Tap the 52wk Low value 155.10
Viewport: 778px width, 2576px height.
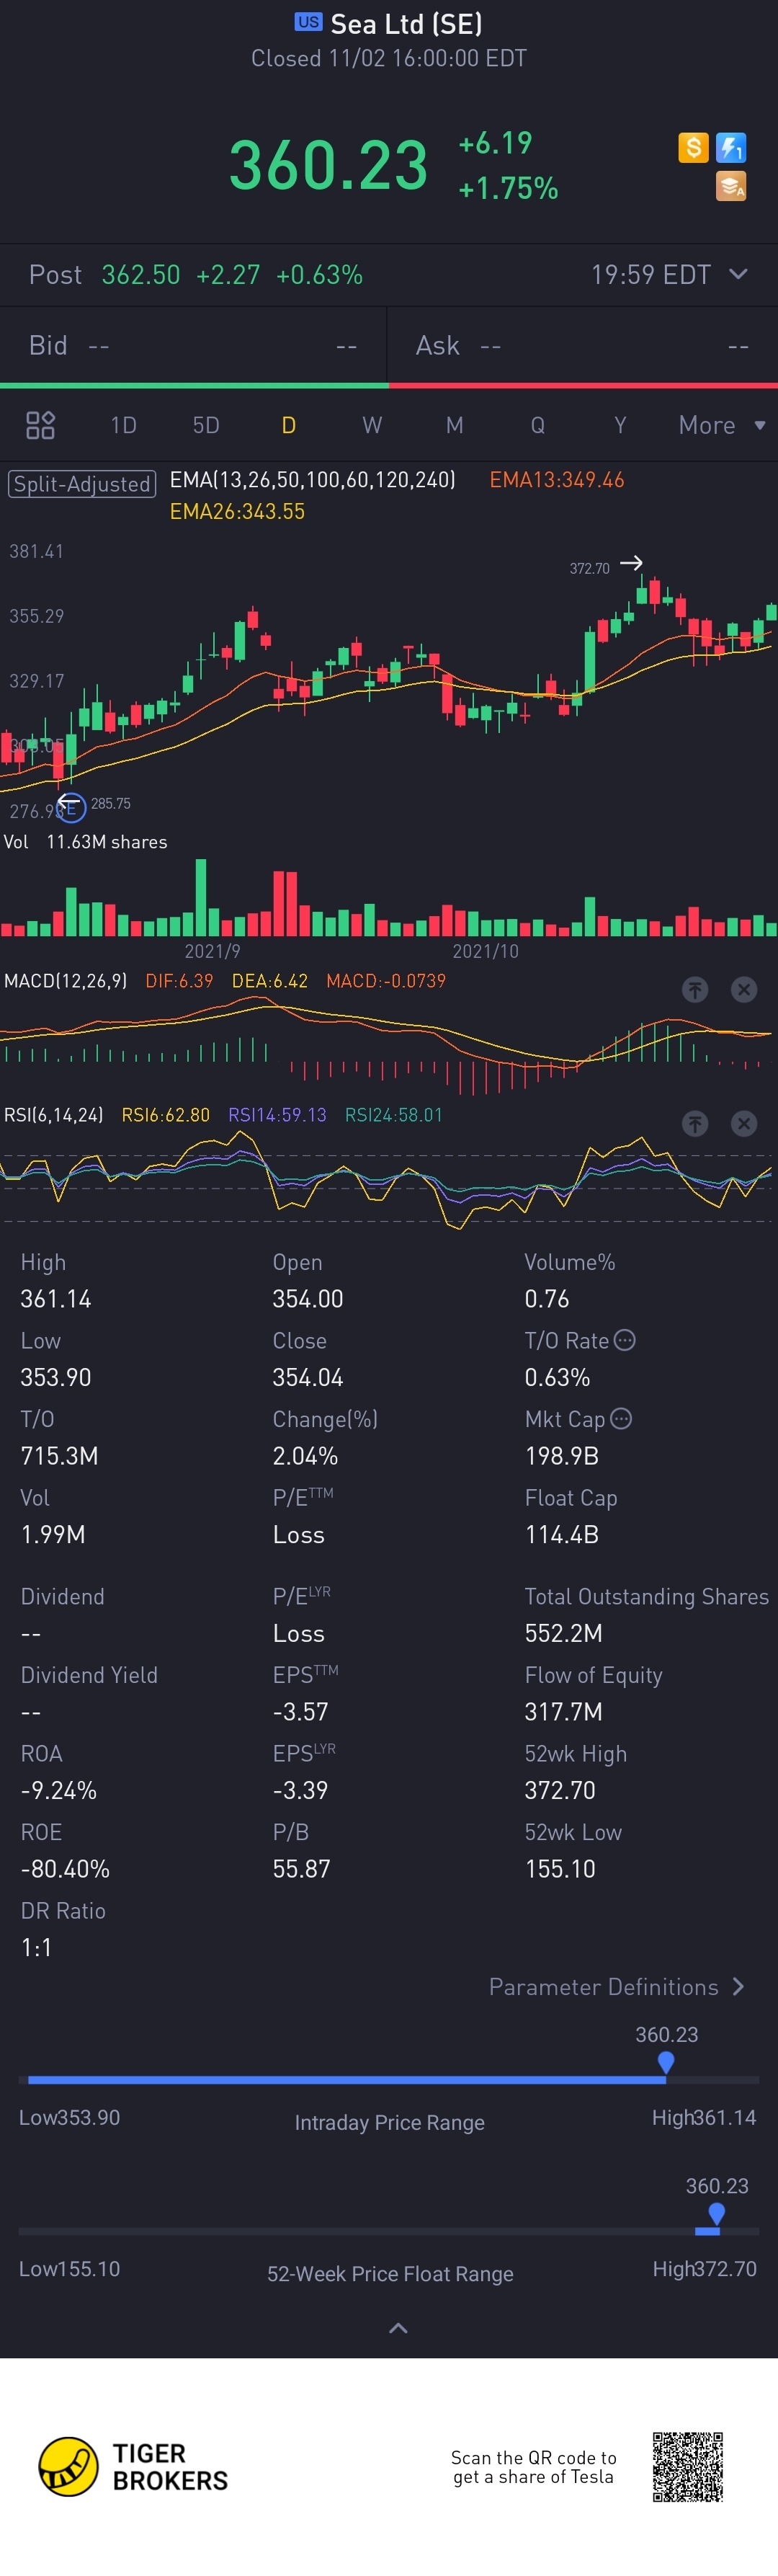pyautogui.click(x=560, y=1869)
